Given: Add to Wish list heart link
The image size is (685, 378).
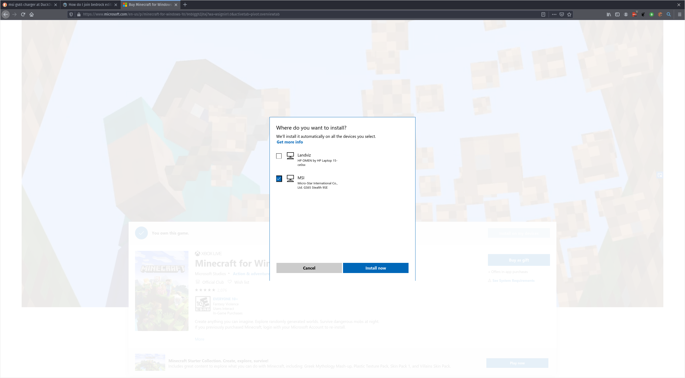Looking at the screenshot, I should pyautogui.click(x=238, y=282).
